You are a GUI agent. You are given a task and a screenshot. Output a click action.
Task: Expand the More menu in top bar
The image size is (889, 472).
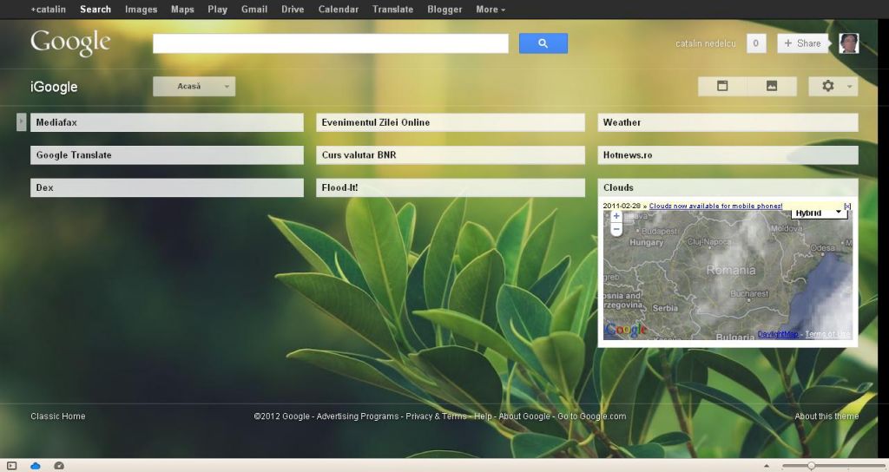(x=491, y=10)
